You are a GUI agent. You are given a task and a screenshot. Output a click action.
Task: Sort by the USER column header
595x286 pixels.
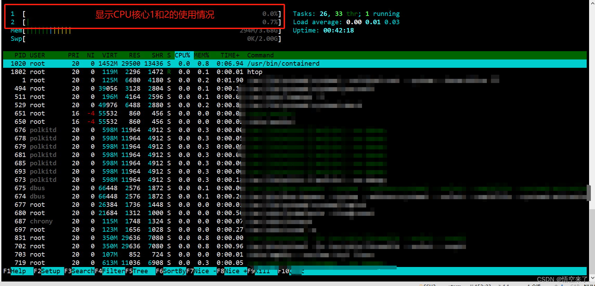[37, 55]
